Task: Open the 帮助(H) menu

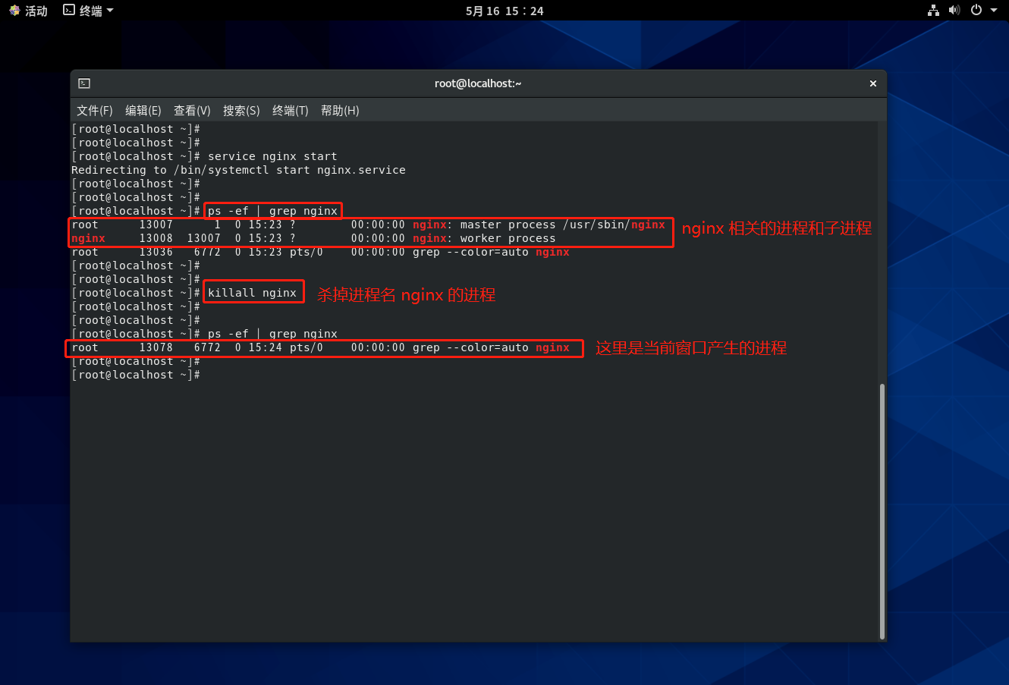Action: click(340, 111)
